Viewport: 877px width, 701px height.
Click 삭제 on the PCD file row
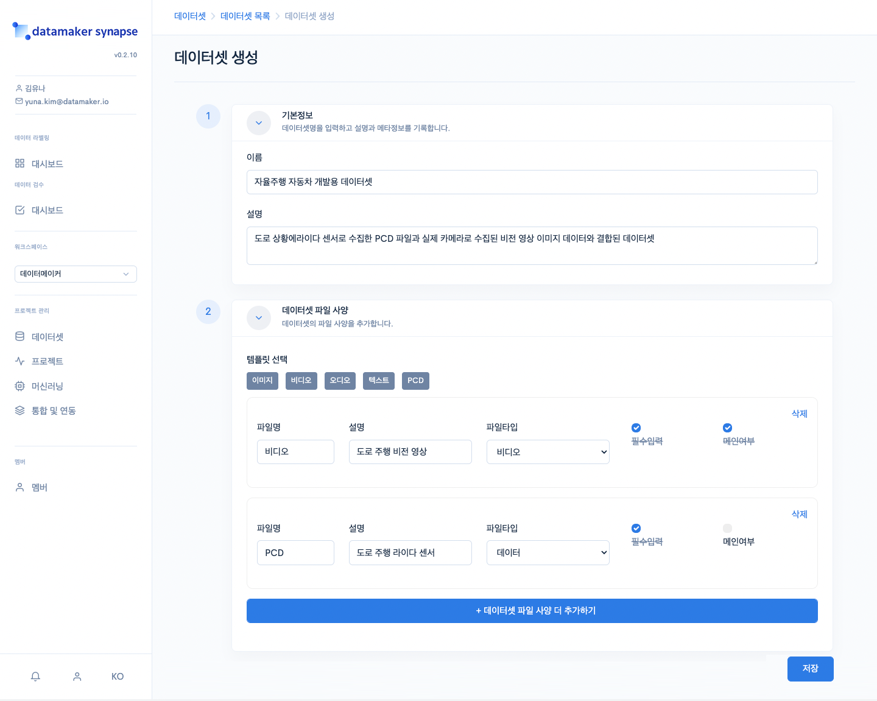[799, 514]
